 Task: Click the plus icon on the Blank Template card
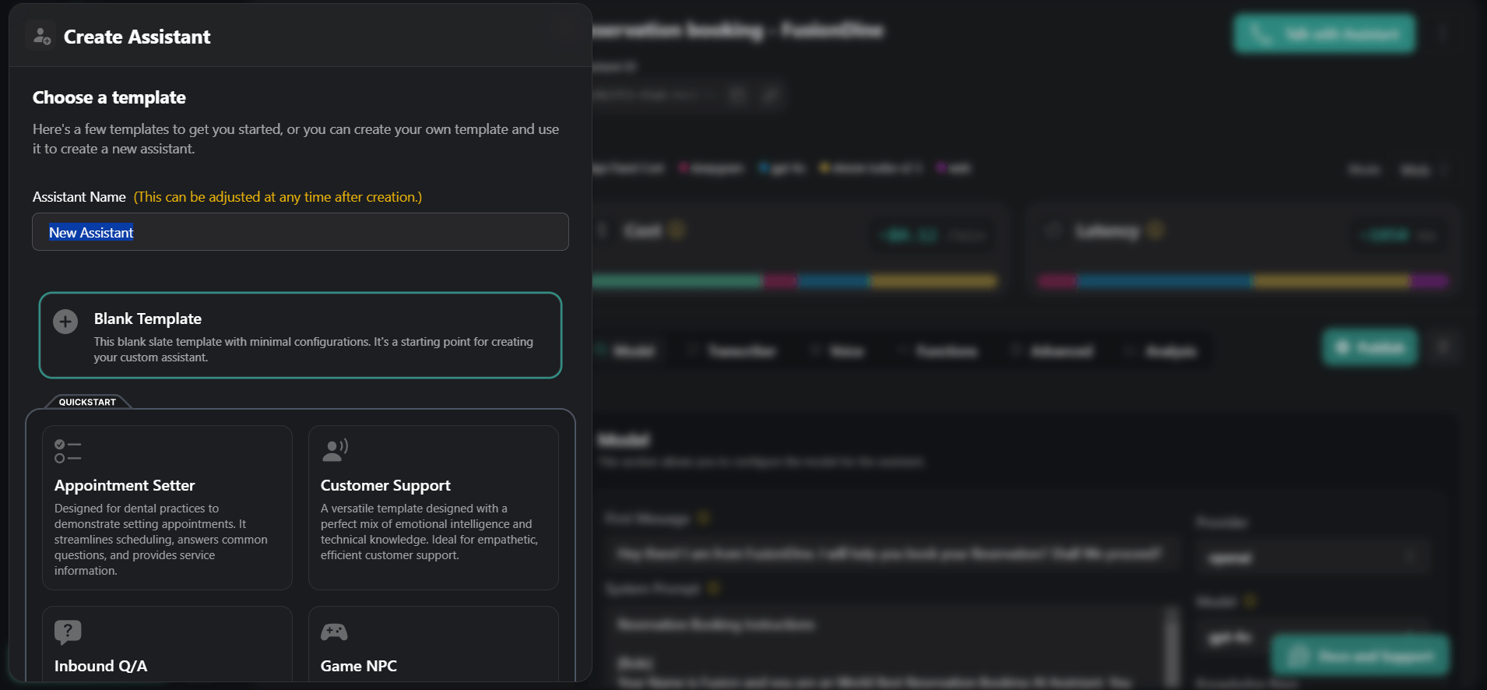[65, 321]
